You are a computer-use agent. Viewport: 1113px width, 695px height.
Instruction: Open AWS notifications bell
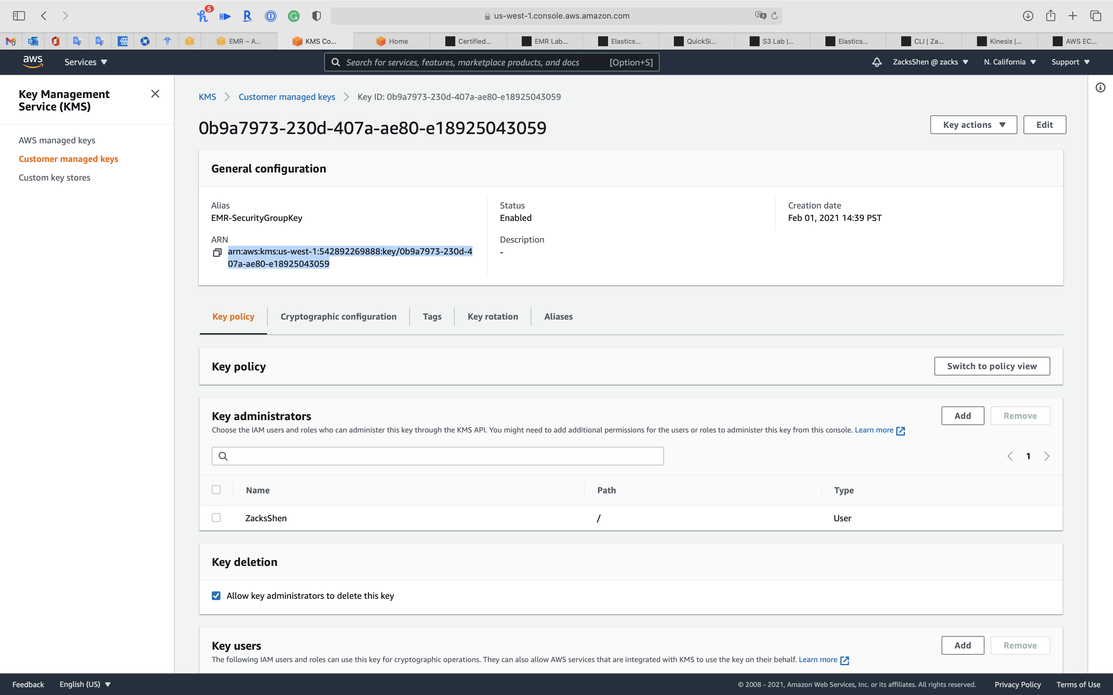tap(877, 62)
